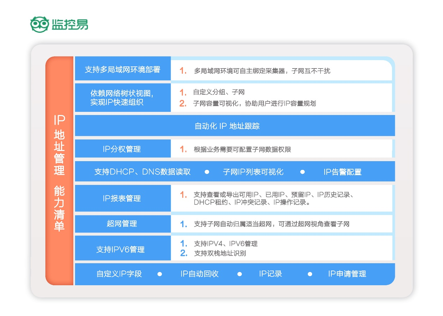Toggle the bullet dot before IP告警配置
This screenshot has width=443, height=316.
click(303, 172)
